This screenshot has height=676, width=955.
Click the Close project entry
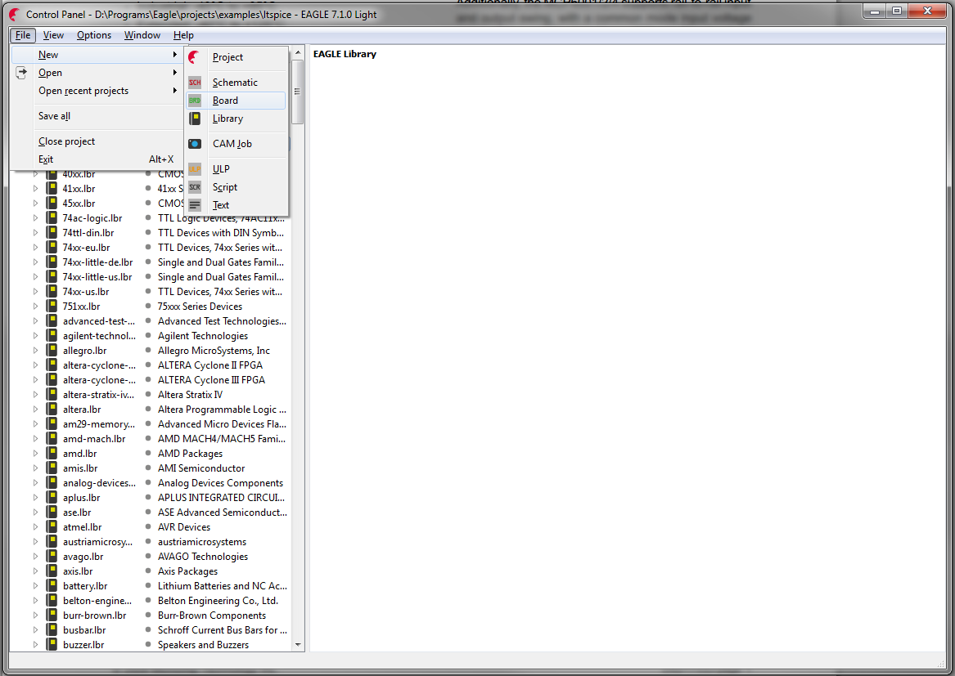(65, 141)
